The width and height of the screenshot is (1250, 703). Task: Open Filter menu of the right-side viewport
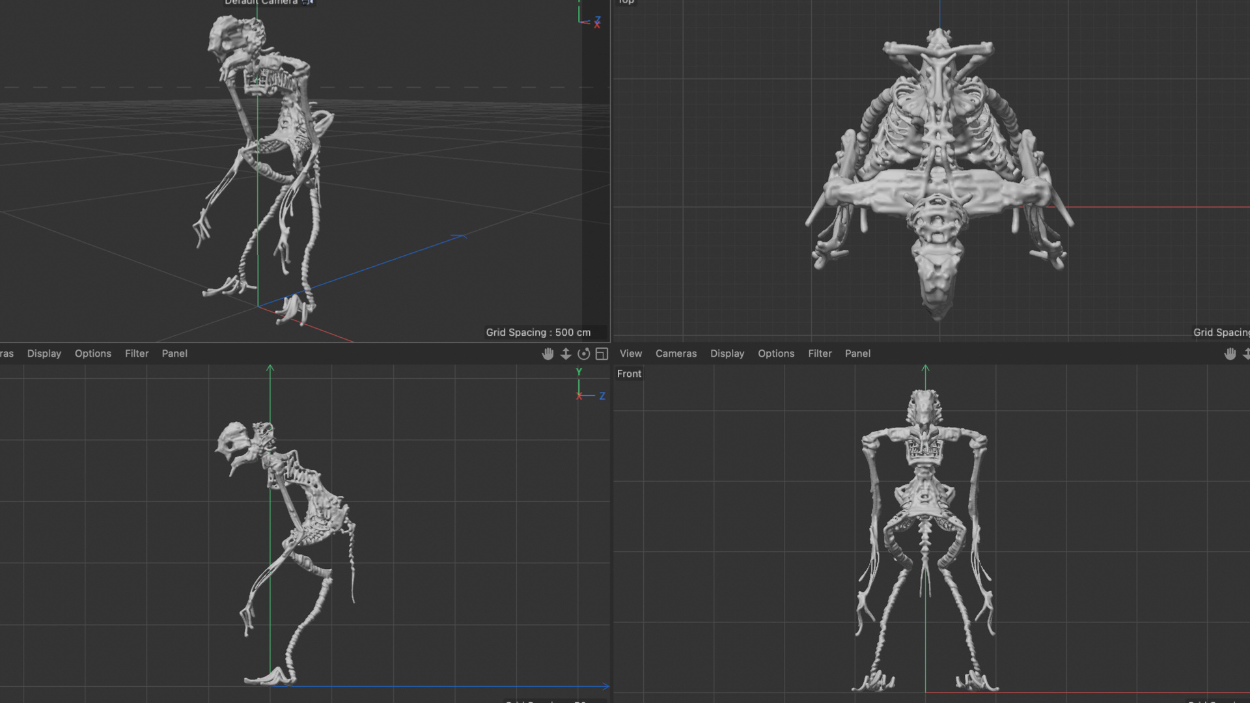pyautogui.click(x=137, y=353)
